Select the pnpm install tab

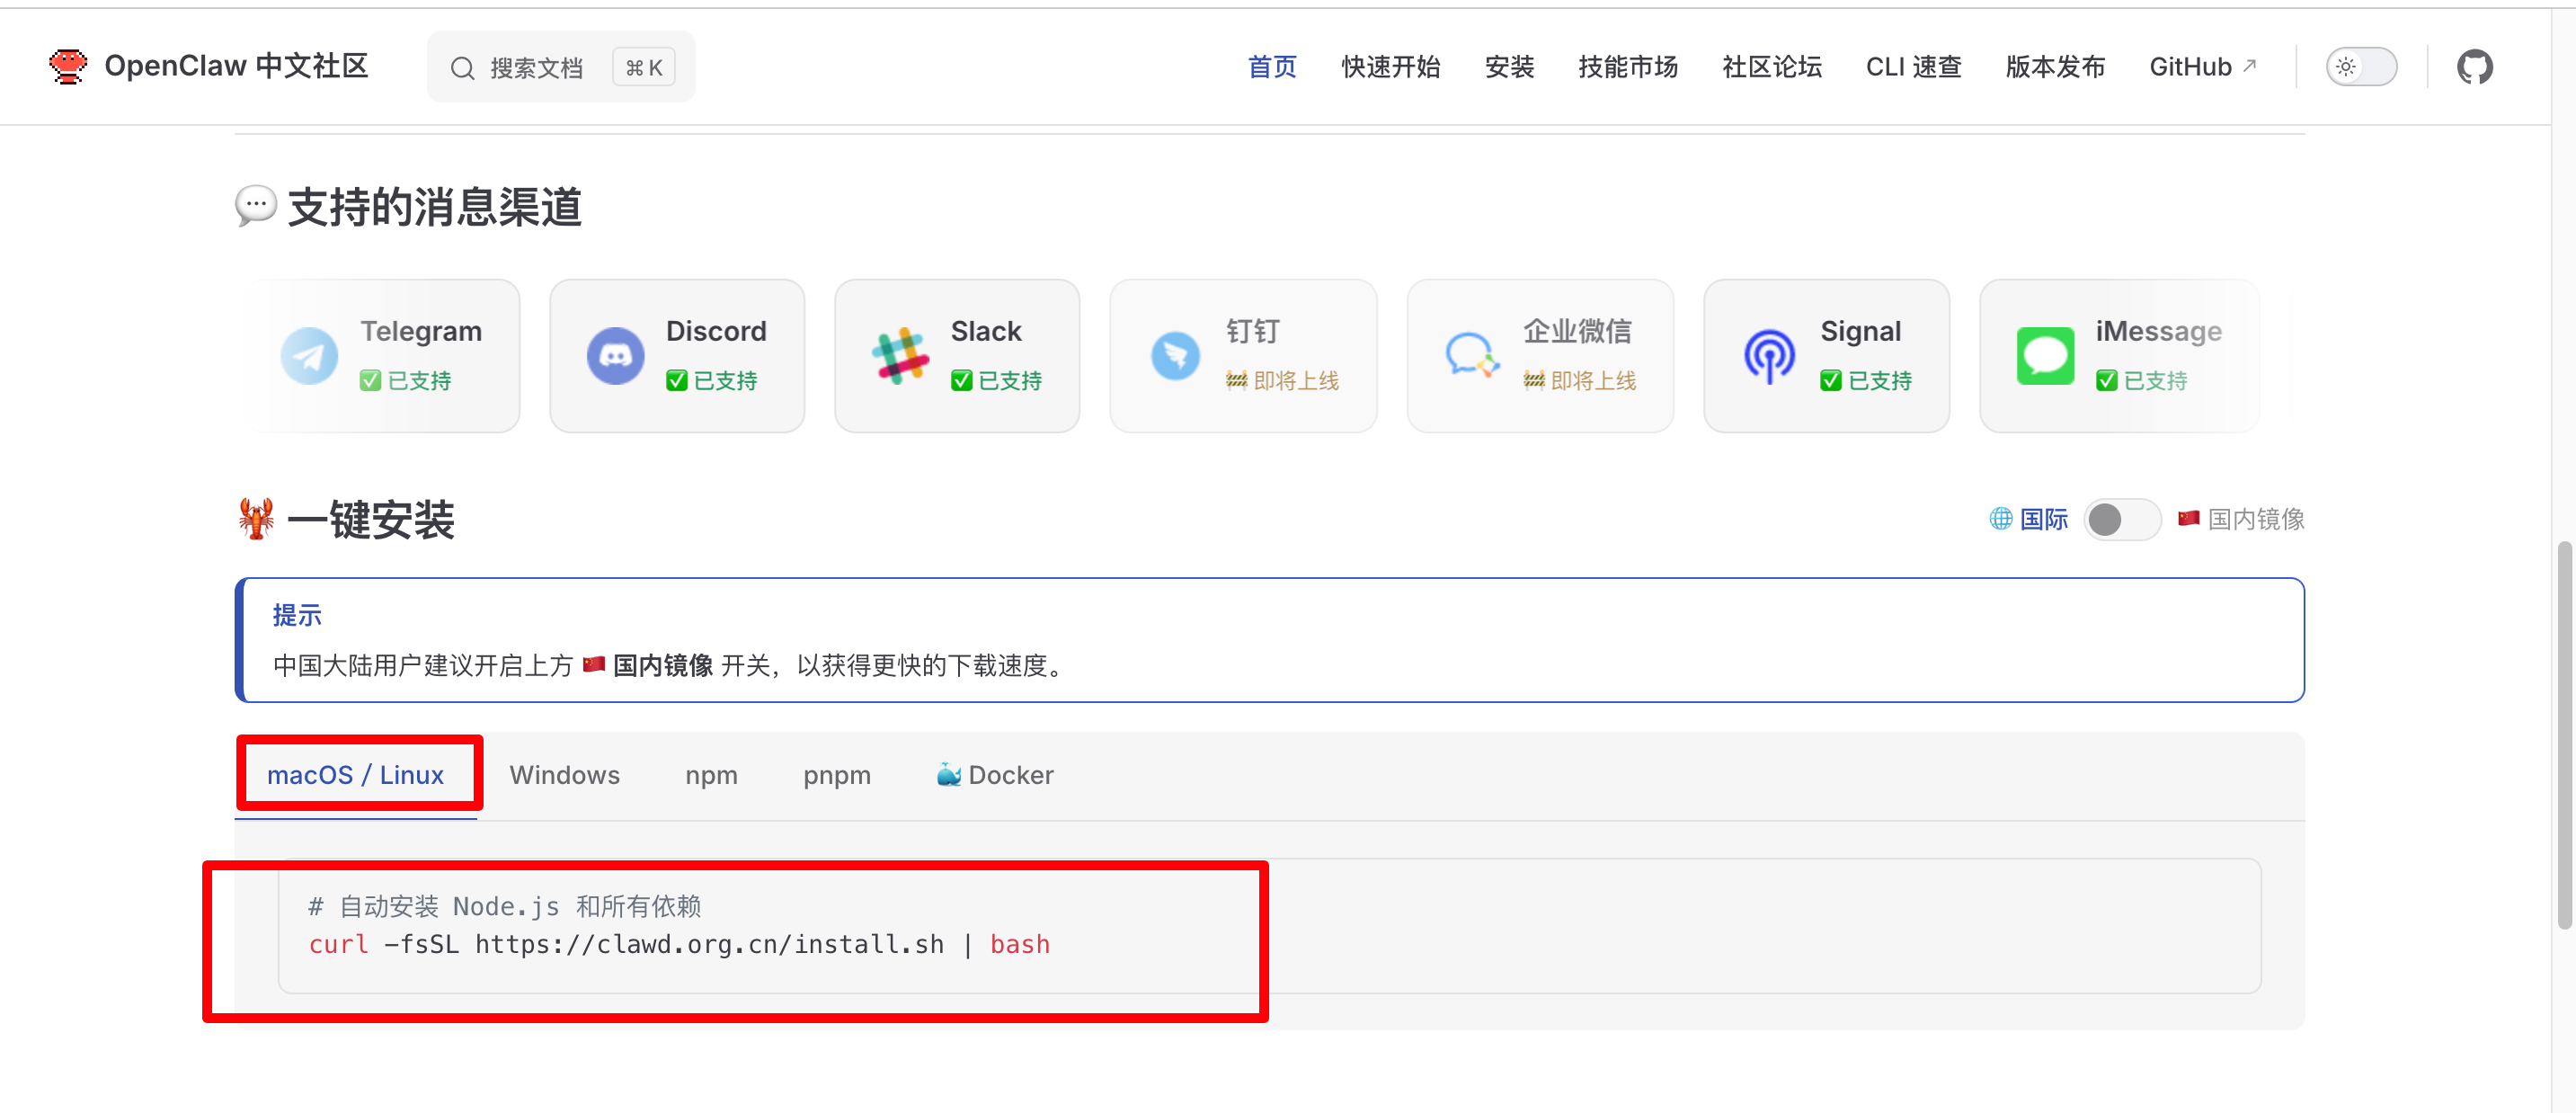(x=836, y=775)
